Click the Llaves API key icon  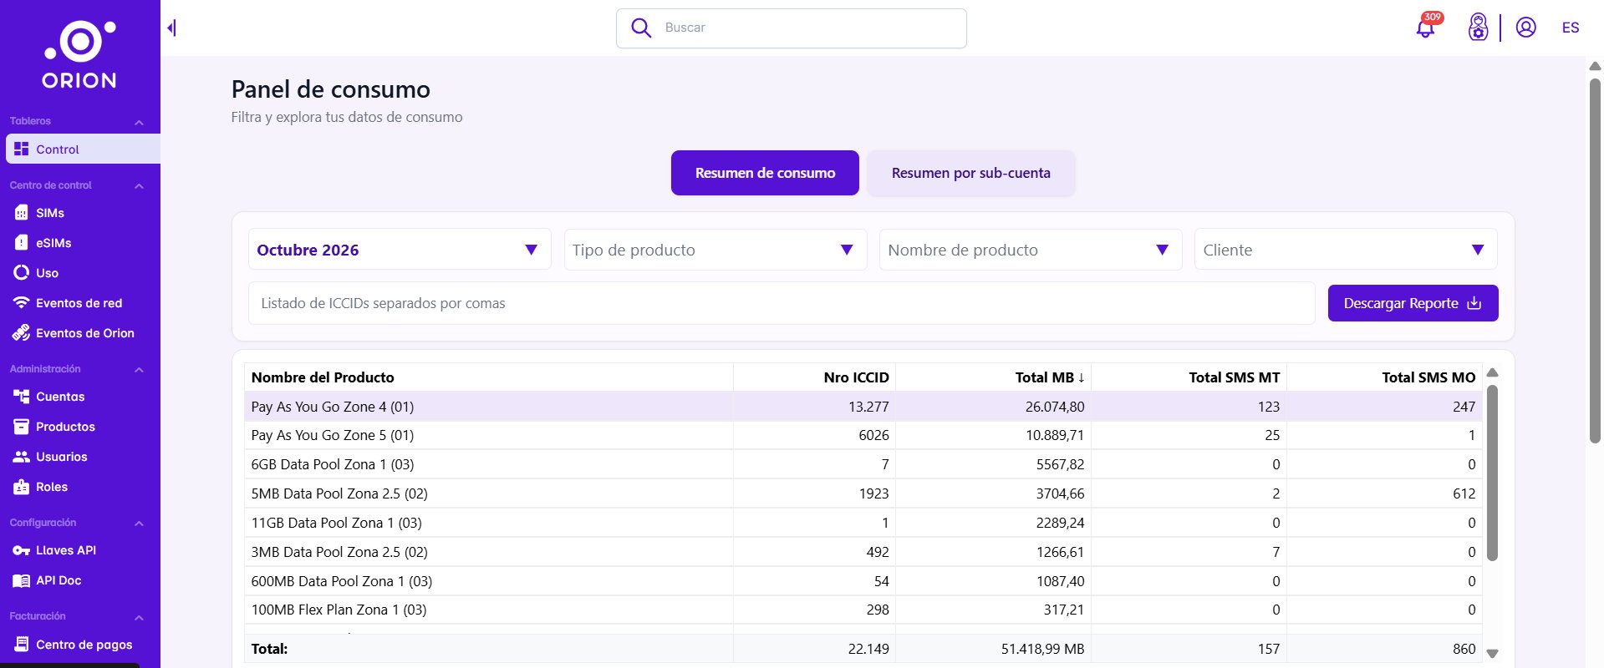tap(22, 550)
